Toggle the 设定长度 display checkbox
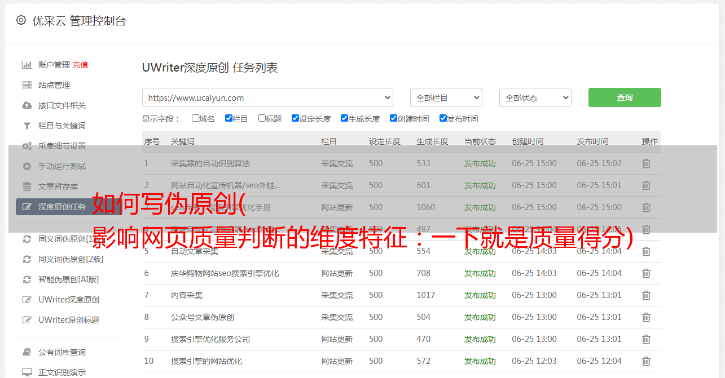 (x=295, y=118)
